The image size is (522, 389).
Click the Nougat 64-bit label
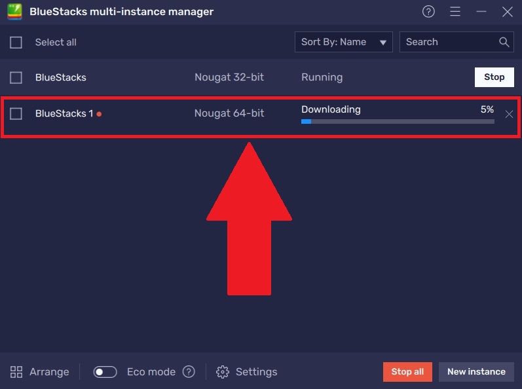[x=229, y=113]
